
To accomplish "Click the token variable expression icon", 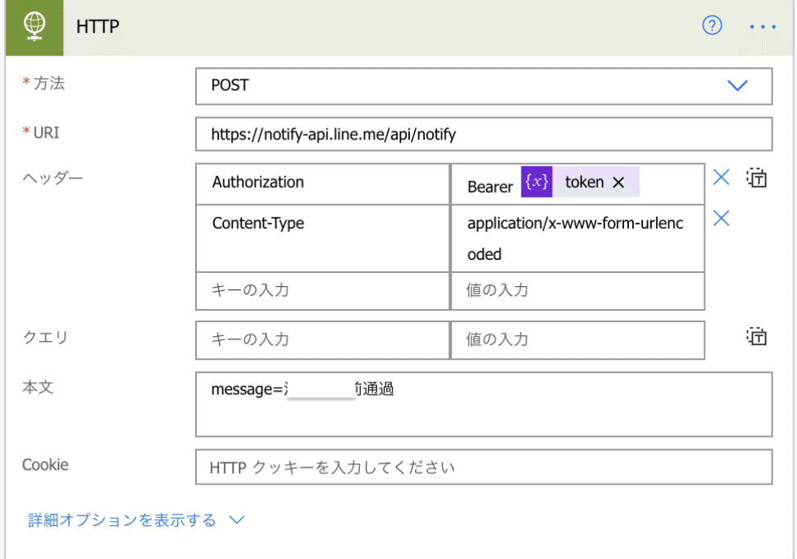I will [537, 182].
